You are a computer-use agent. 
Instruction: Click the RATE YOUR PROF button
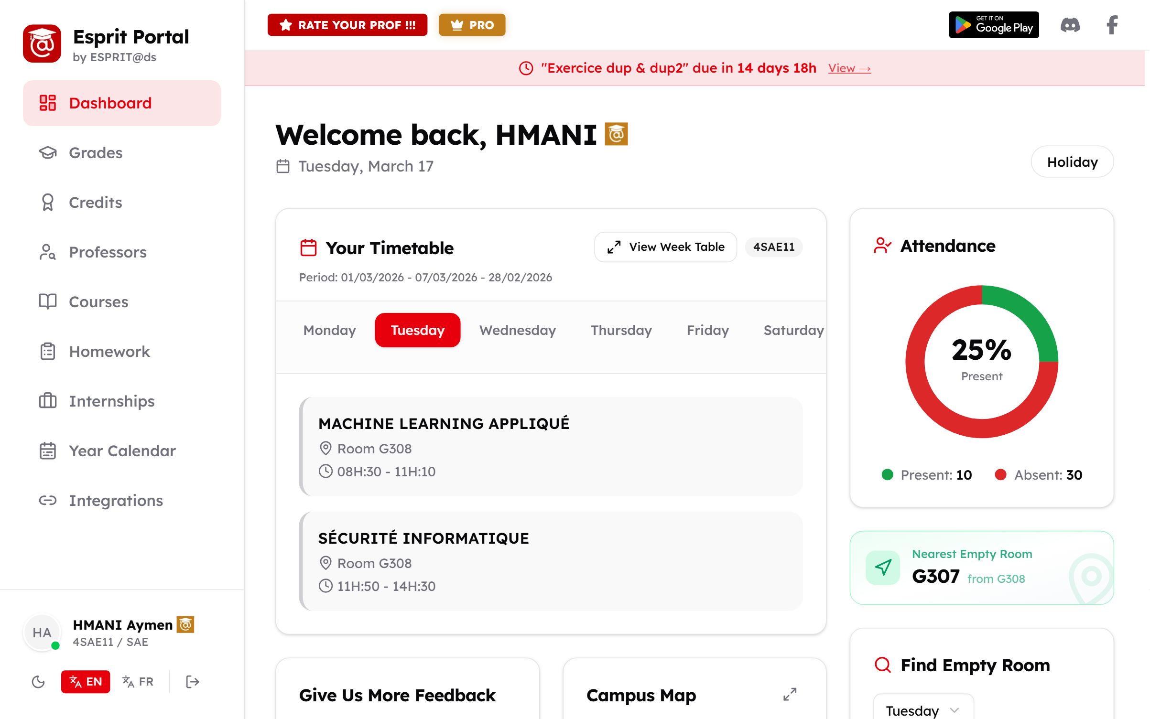pyautogui.click(x=347, y=25)
